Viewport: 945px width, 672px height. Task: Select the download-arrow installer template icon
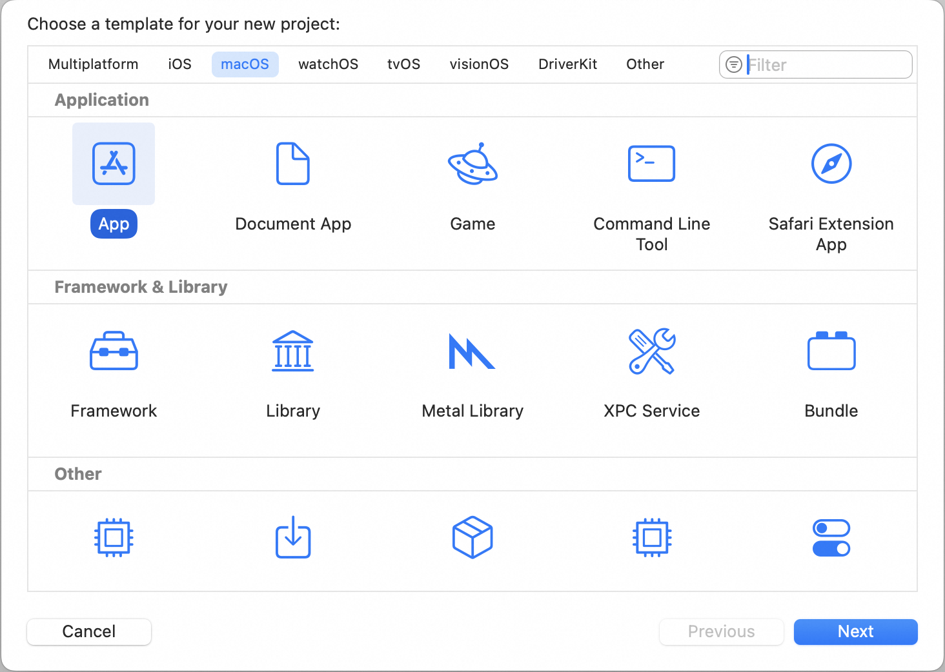(293, 537)
